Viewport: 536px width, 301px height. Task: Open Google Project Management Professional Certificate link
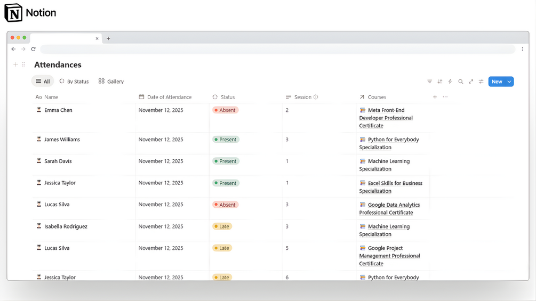[390, 256]
